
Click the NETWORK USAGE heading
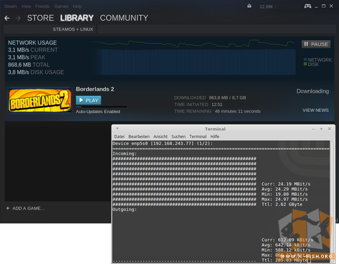tap(32, 42)
